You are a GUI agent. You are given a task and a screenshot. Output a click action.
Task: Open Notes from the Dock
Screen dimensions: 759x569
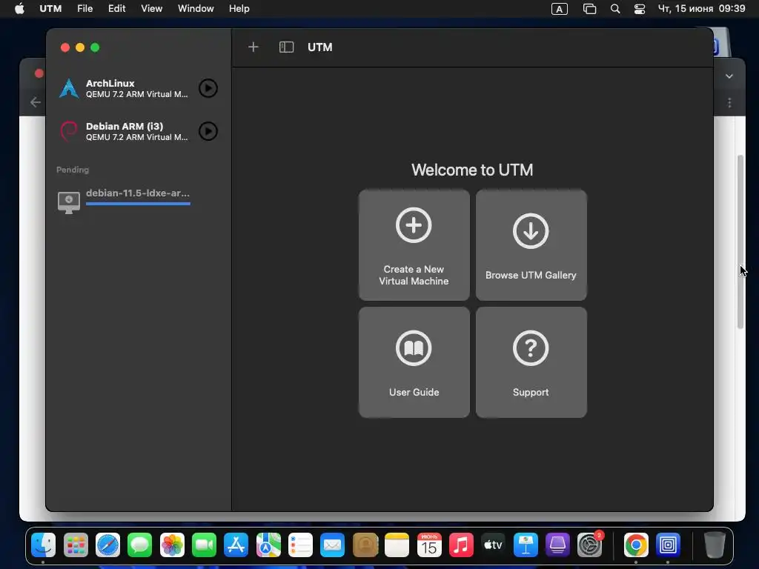397,545
